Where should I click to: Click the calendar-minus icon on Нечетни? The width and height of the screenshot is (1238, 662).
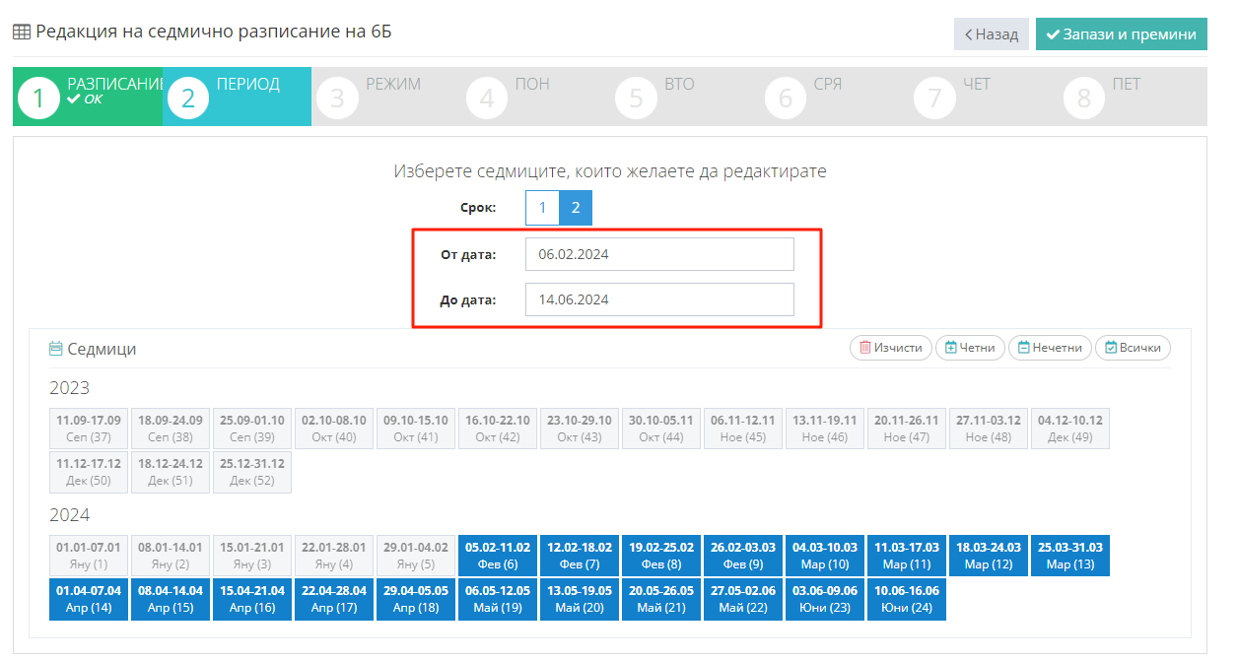[x=1023, y=348]
